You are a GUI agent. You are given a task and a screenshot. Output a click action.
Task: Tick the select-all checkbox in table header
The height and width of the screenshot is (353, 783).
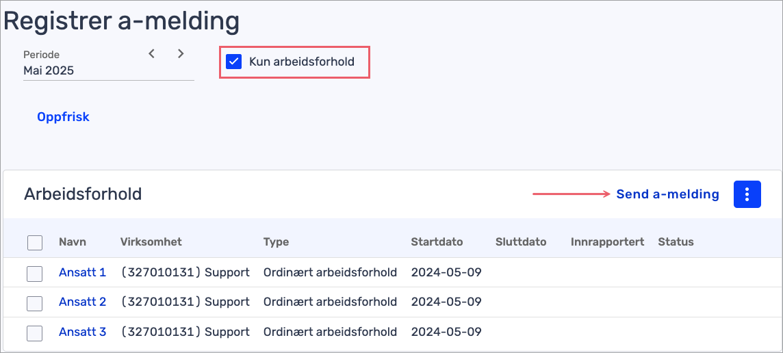tap(34, 243)
